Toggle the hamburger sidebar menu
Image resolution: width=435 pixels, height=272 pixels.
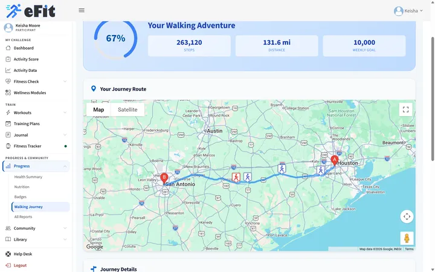click(x=82, y=10)
